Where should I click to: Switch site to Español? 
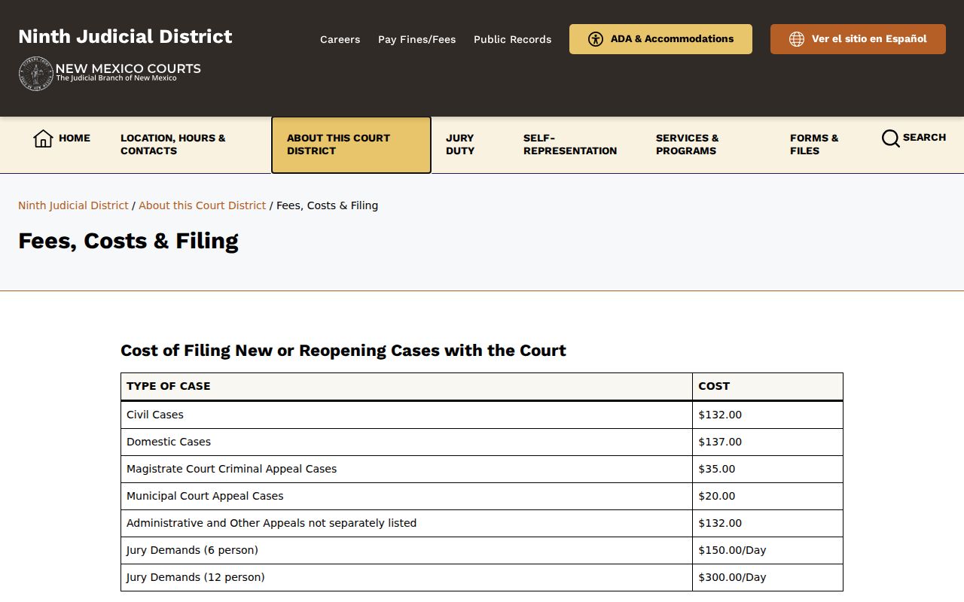858,39
